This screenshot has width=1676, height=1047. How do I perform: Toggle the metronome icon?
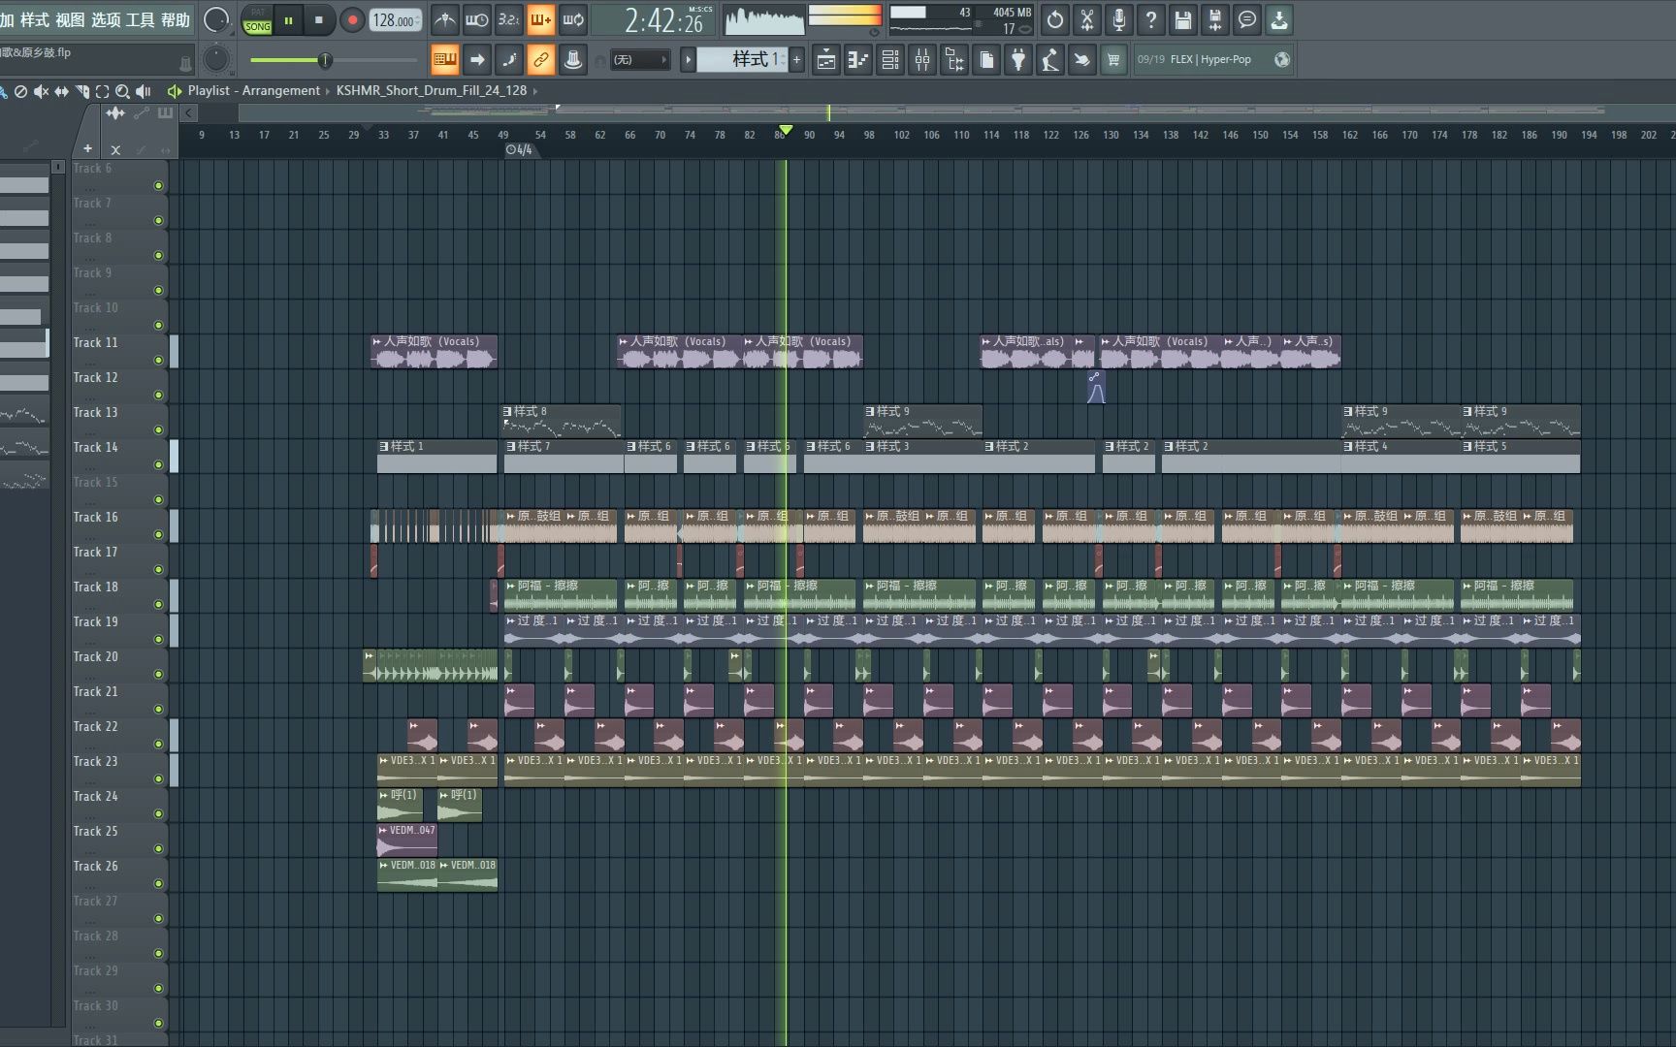click(x=445, y=19)
